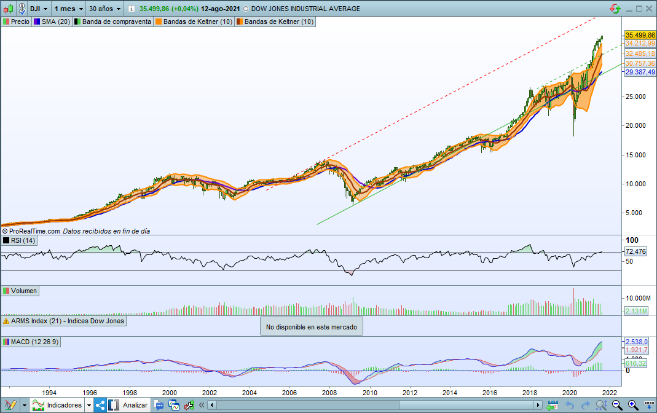657x413 pixels.
Task: Click the zoom in magnifier icon
Action: 632,405
